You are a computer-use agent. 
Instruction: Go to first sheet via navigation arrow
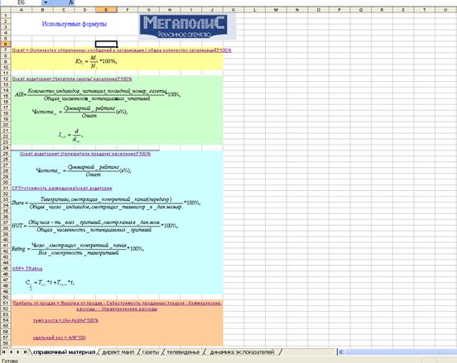pos(4,352)
